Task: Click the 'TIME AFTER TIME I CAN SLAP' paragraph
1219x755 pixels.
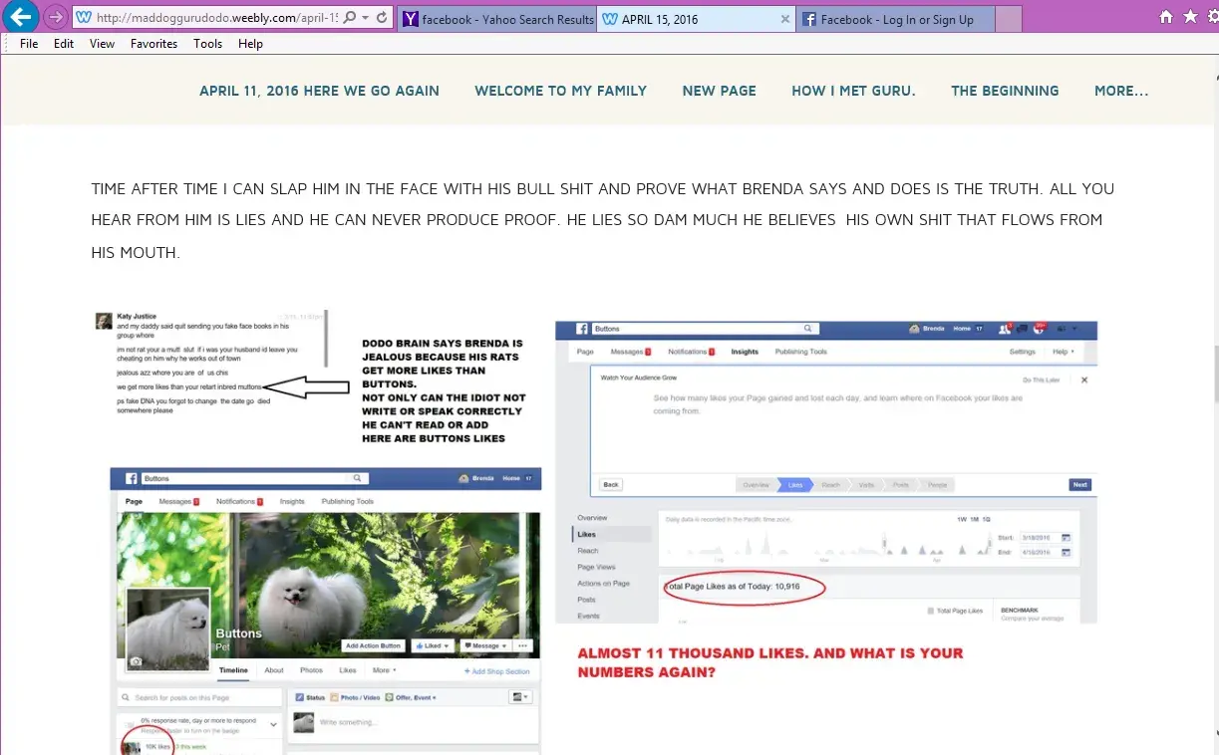Action: pos(602,220)
